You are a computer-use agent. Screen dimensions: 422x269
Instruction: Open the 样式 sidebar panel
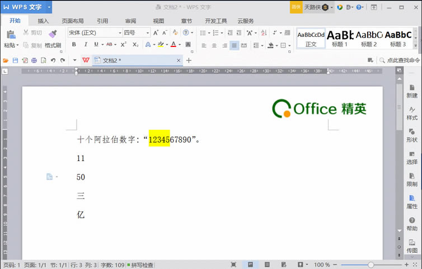click(412, 114)
